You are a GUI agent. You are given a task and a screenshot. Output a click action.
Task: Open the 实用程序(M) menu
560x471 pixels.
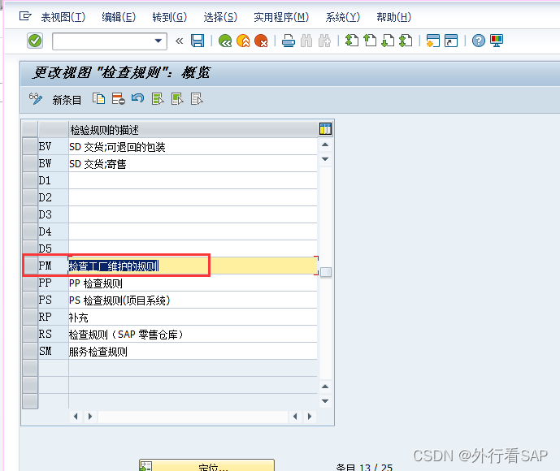[x=281, y=17]
